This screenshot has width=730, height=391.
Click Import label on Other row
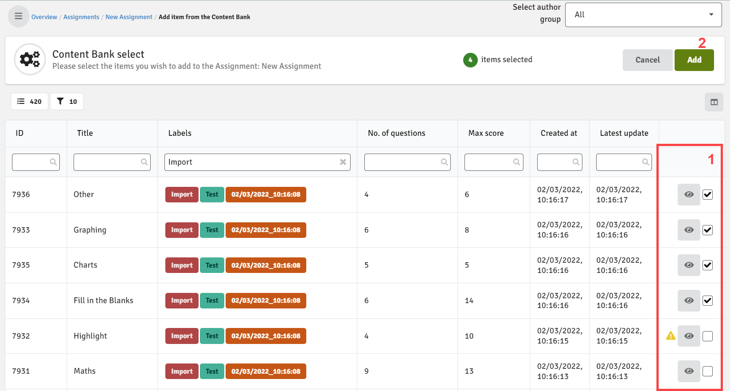pos(182,194)
